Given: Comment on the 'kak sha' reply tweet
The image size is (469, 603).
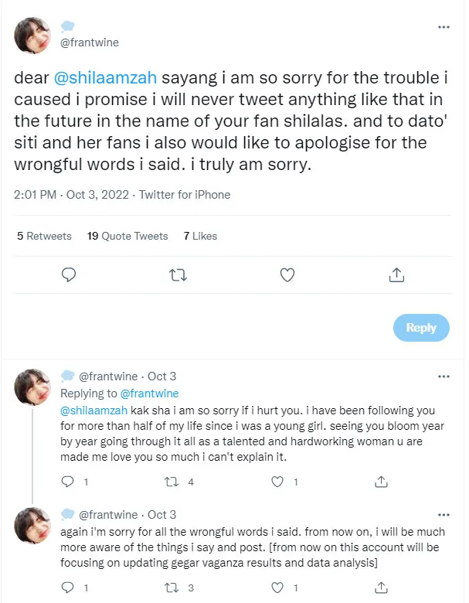Looking at the screenshot, I should [68, 482].
